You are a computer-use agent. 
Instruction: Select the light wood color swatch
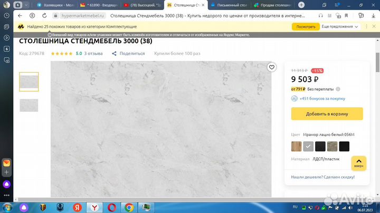point(296,147)
